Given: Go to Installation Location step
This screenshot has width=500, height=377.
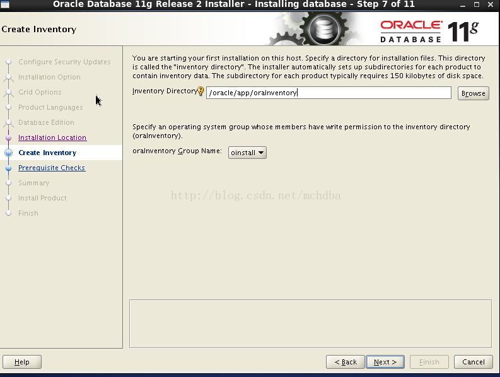Looking at the screenshot, I should pyautogui.click(x=52, y=137).
